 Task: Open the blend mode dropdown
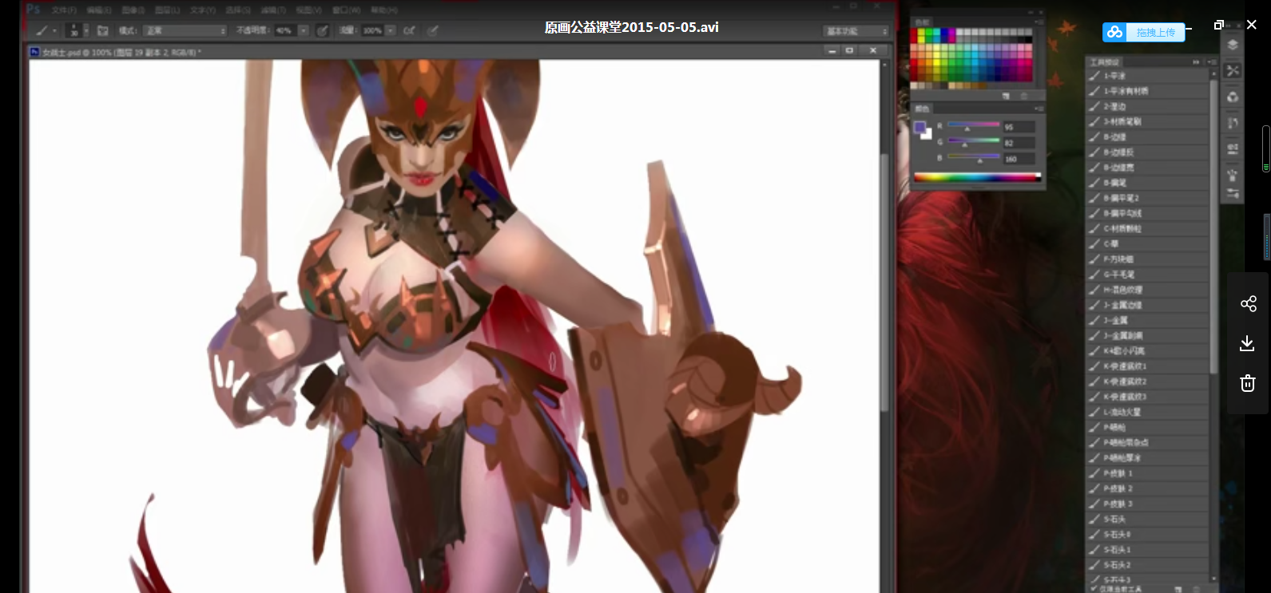click(185, 31)
